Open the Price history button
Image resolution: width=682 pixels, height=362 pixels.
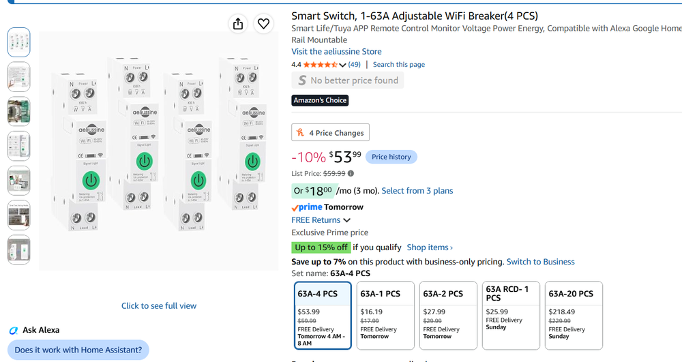pos(391,157)
